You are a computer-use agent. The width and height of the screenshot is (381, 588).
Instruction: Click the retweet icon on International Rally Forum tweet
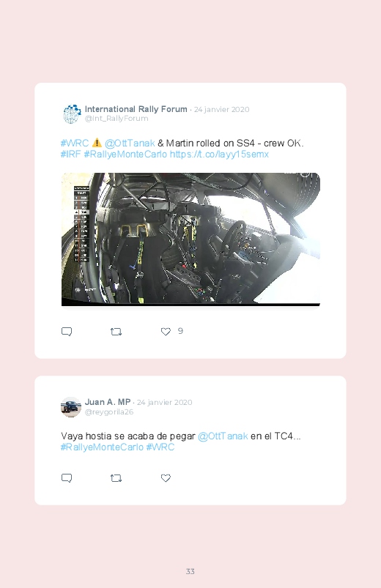click(116, 332)
